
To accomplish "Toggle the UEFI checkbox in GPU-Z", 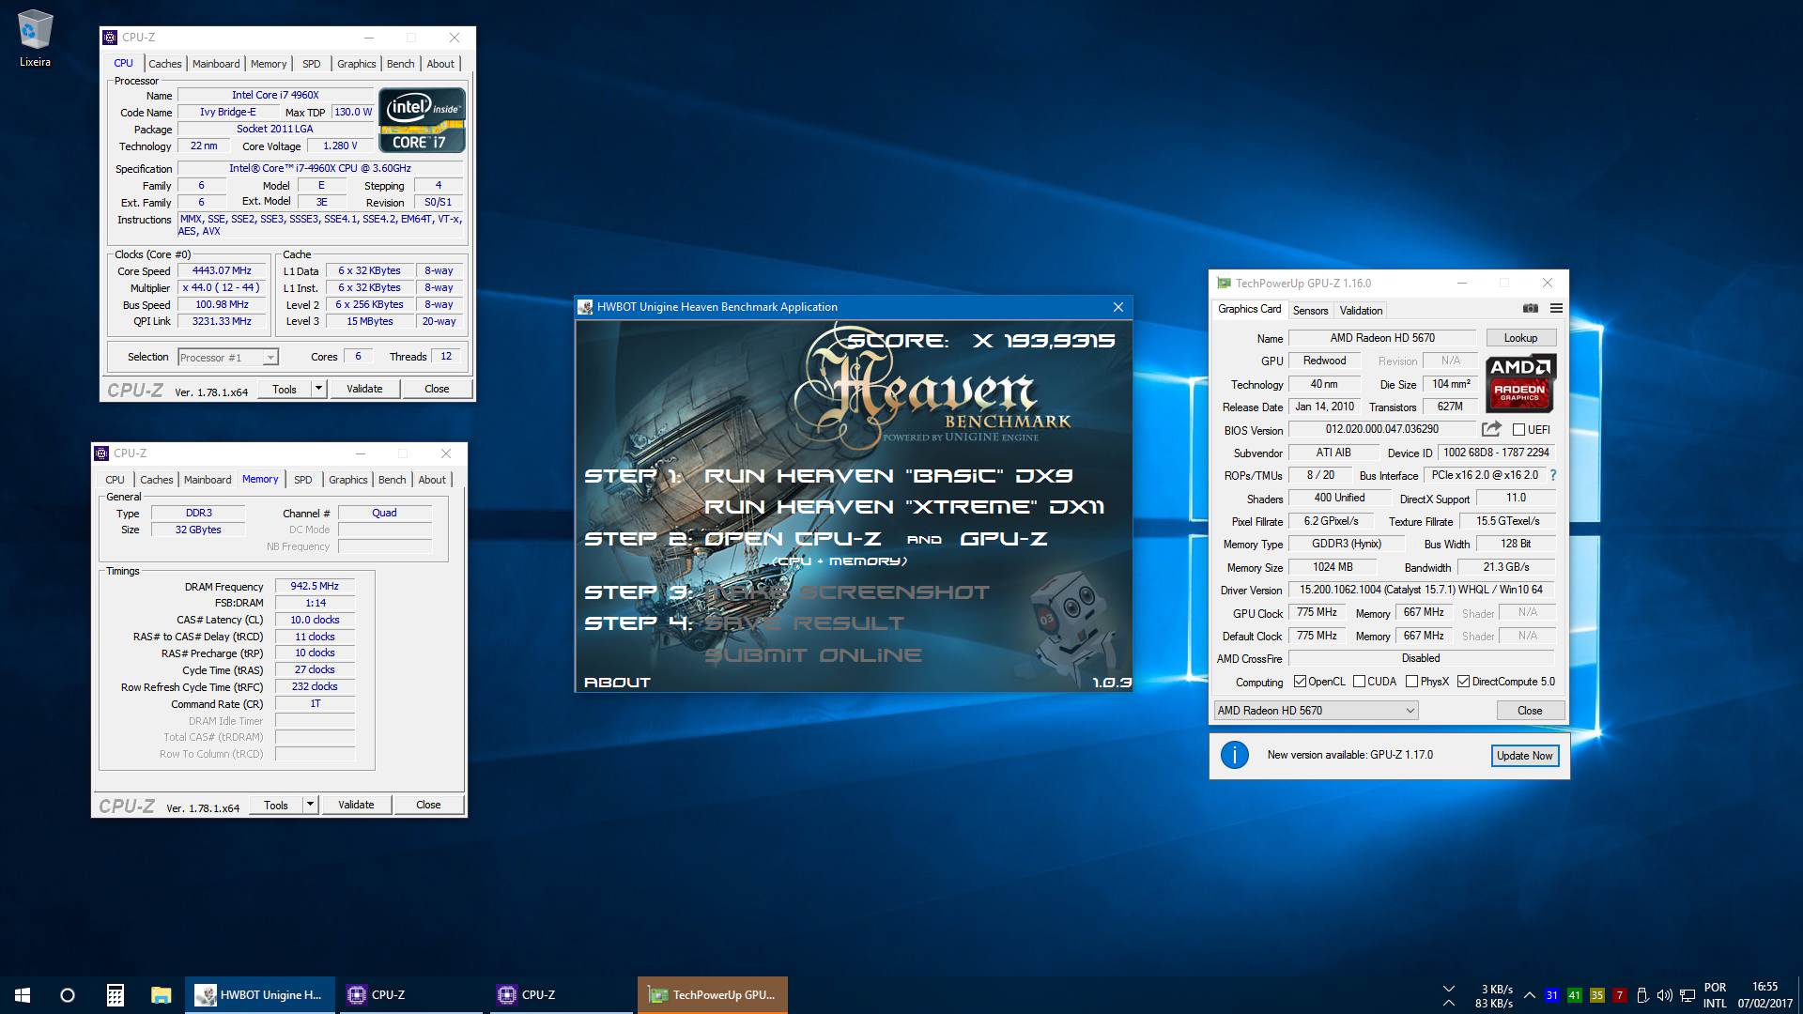I will point(1518,430).
